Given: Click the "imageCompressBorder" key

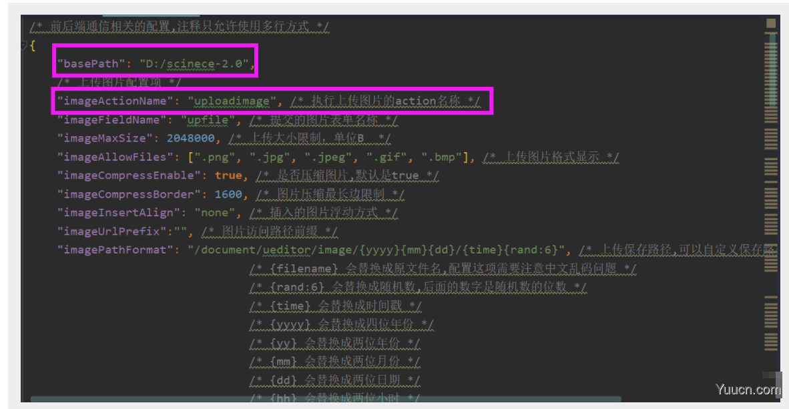Looking at the screenshot, I should click(x=128, y=194).
